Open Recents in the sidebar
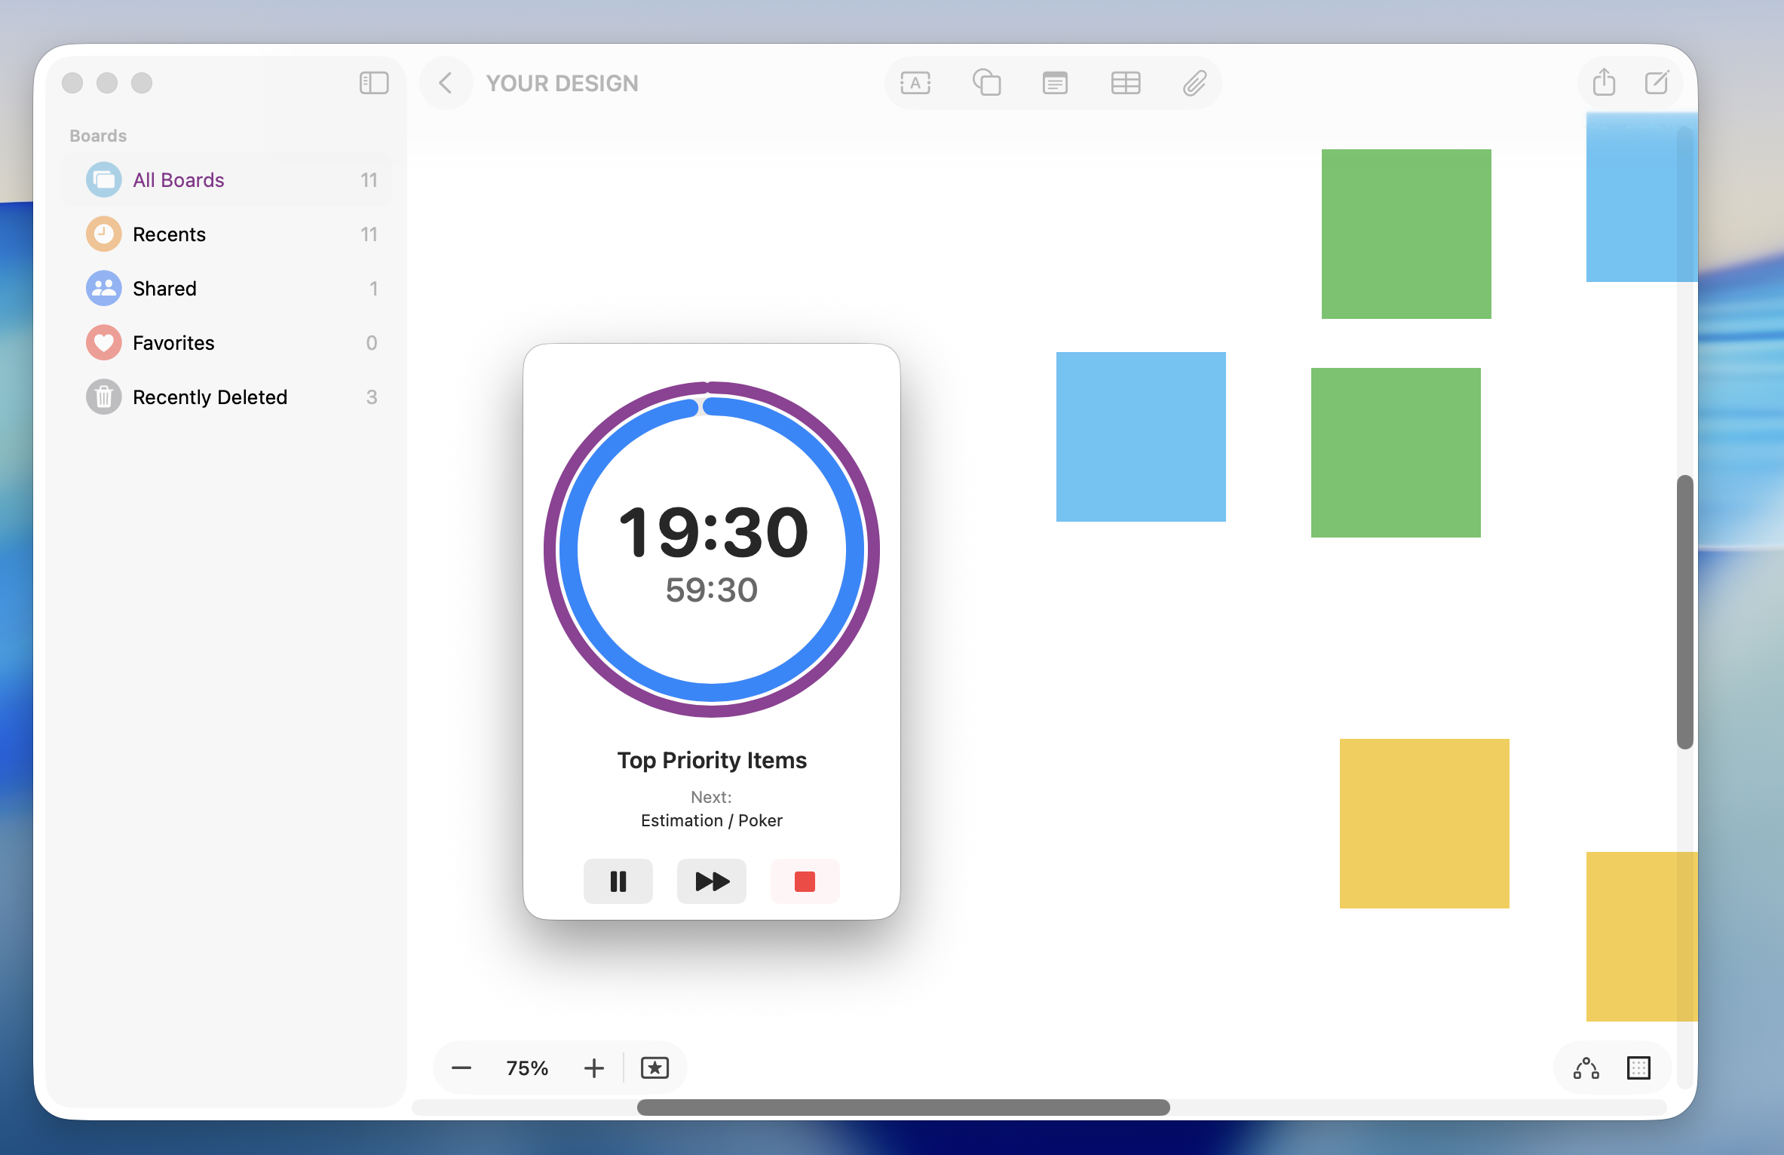1784x1155 pixels. (x=169, y=234)
